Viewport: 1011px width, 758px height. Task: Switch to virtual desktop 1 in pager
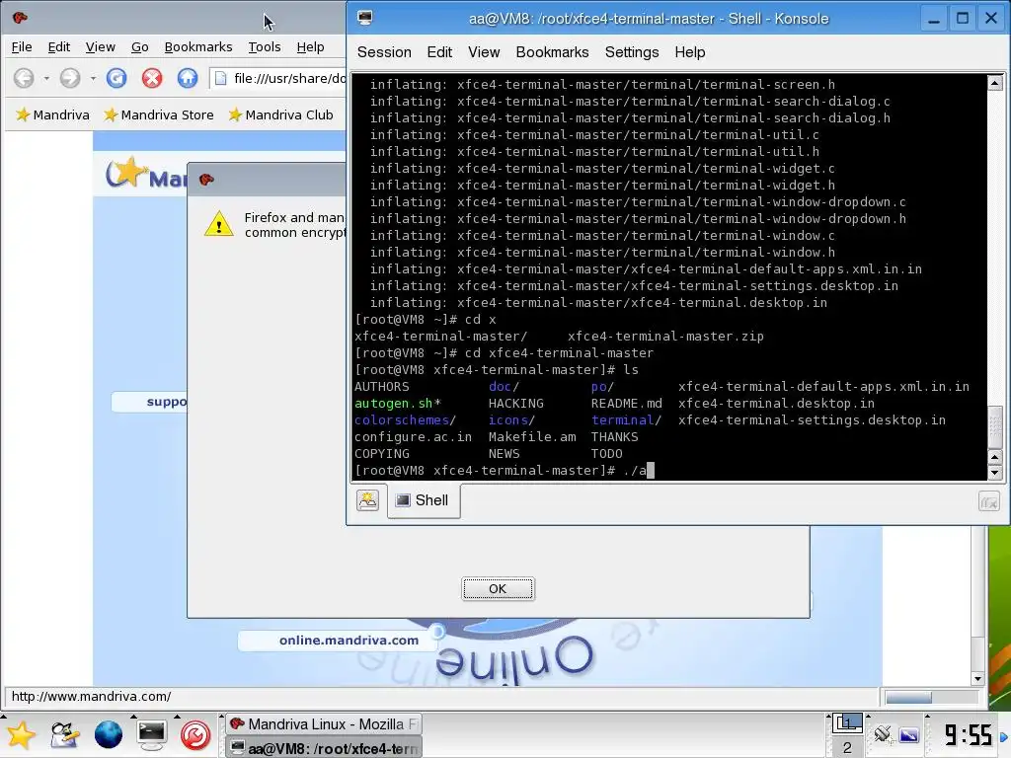tap(847, 723)
